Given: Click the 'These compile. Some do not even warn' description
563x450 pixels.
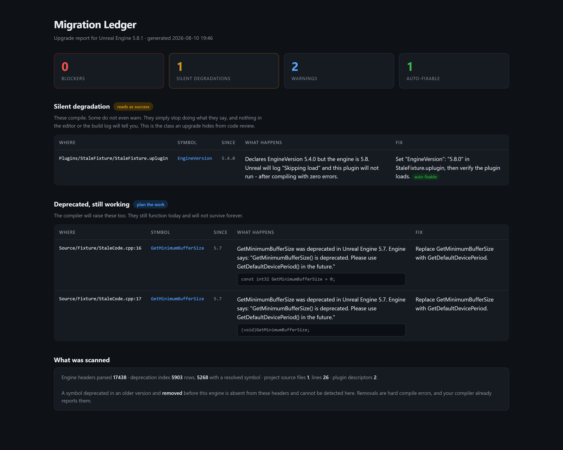Looking at the screenshot, I should (158, 122).
